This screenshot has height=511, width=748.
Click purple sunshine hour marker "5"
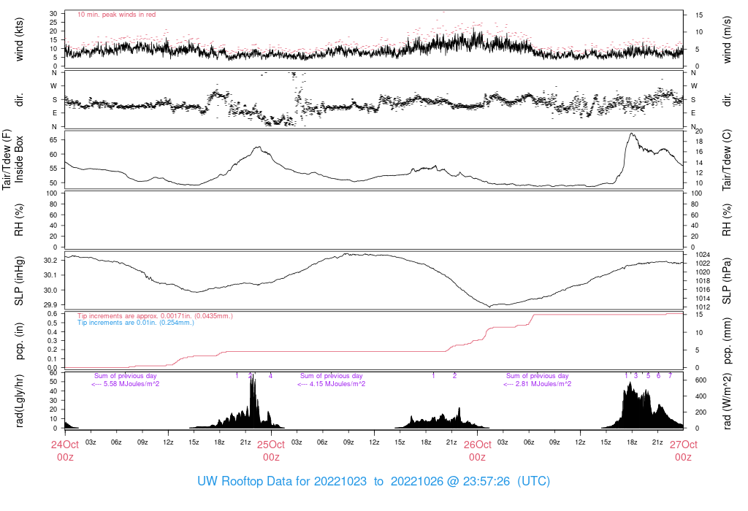(x=649, y=376)
